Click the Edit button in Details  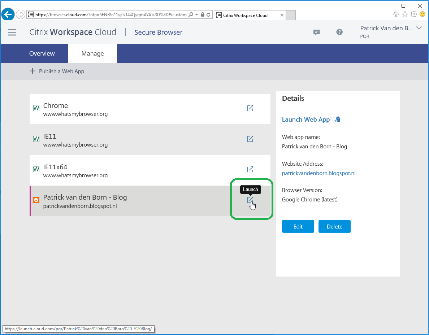coord(298,226)
